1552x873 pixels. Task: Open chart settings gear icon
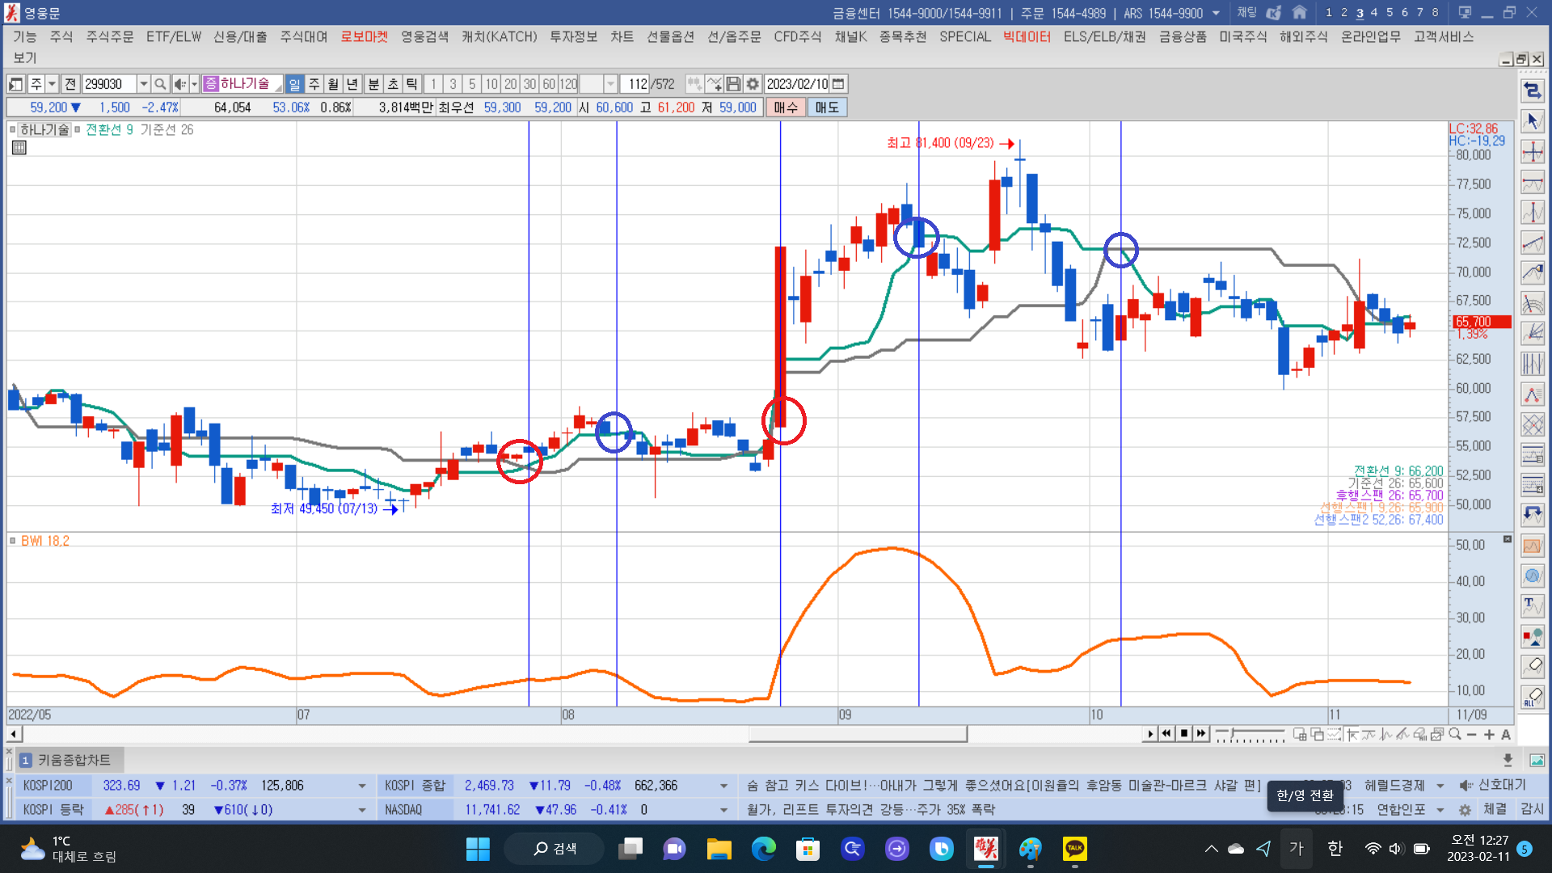(x=753, y=84)
